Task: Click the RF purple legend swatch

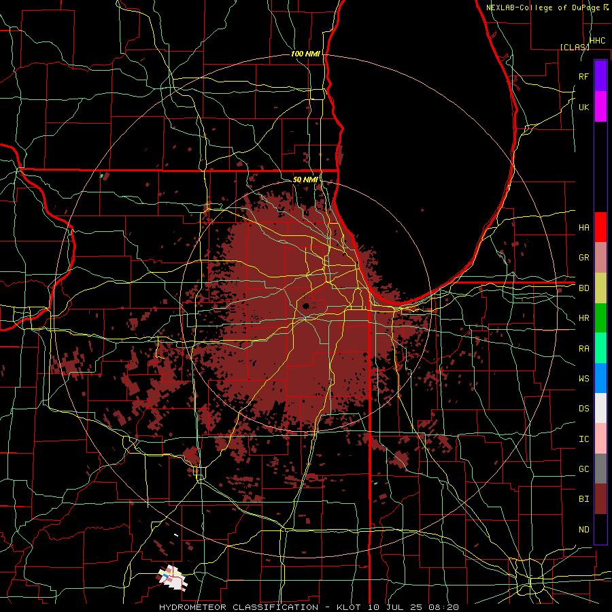Action: [600, 76]
